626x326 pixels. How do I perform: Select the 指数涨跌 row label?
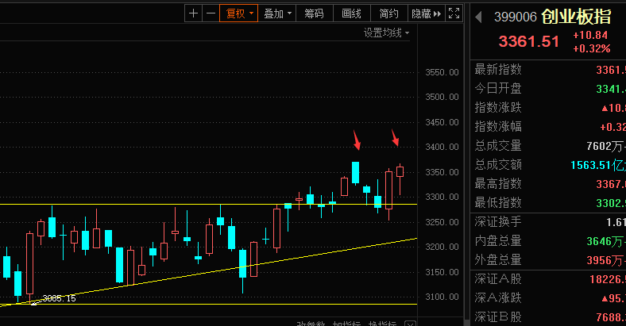point(498,107)
